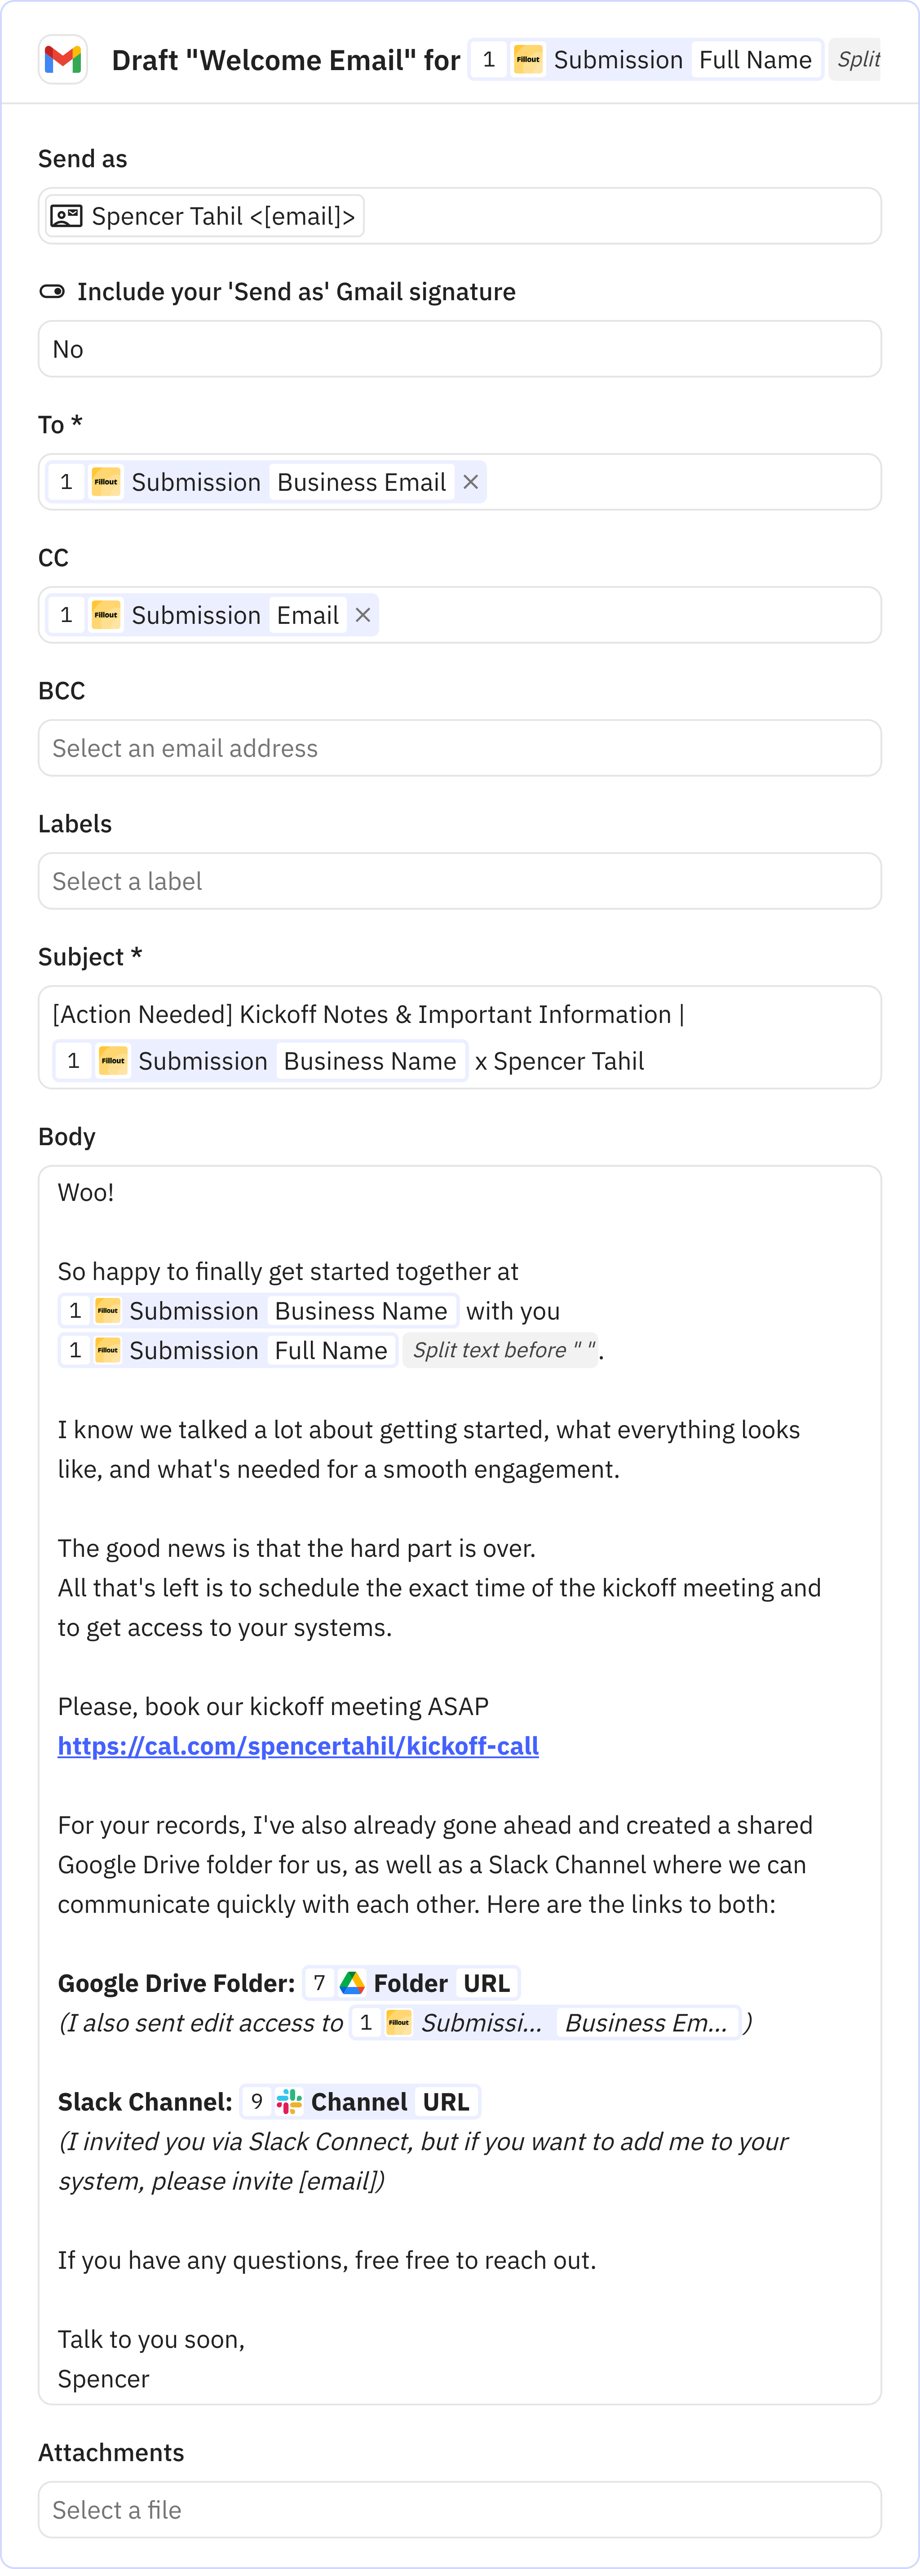The width and height of the screenshot is (920, 2569).
Task: Open the Labels selector
Action: click(x=459, y=880)
